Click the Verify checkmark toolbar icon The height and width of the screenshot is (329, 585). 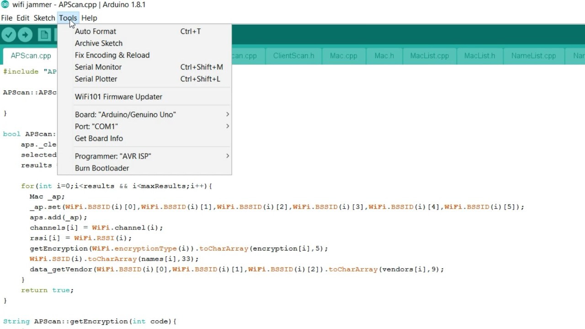(x=9, y=35)
